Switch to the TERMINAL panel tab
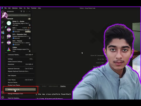The height and width of the screenshot is (106, 141). 63,86
